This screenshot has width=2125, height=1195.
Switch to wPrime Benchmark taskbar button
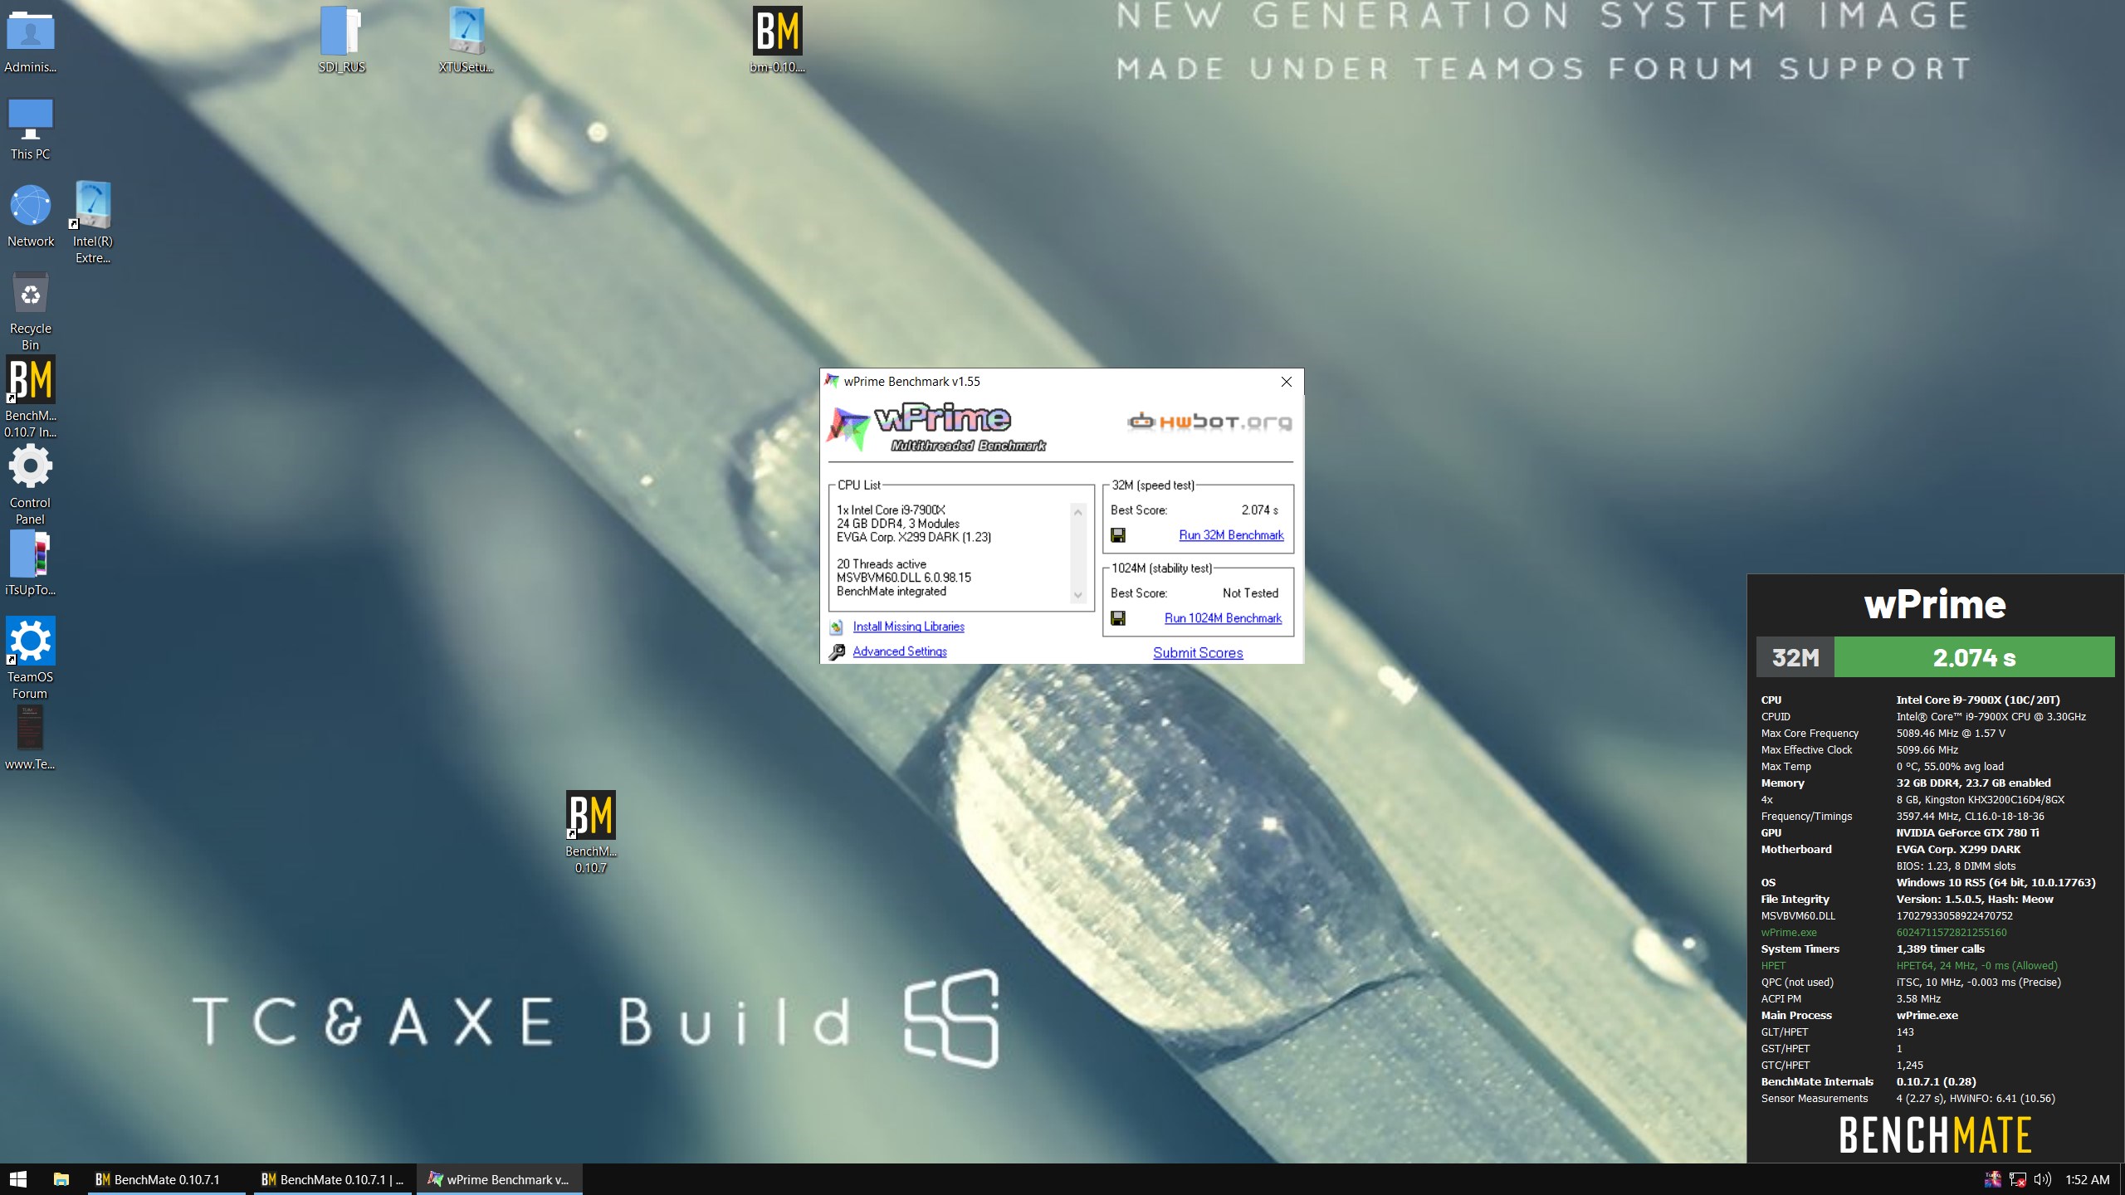point(500,1179)
